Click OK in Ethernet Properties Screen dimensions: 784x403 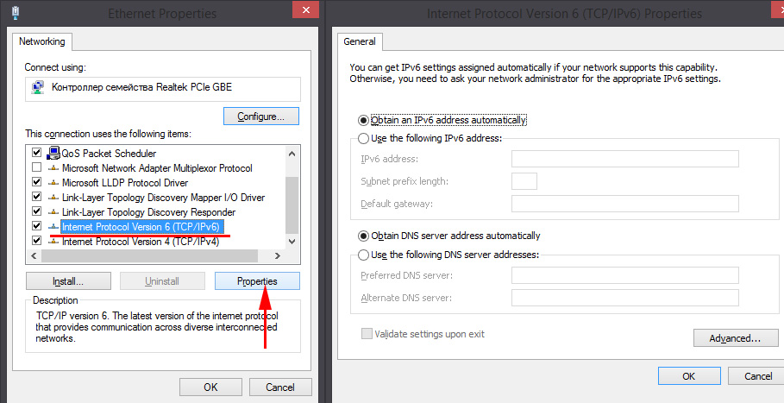(x=210, y=387)
